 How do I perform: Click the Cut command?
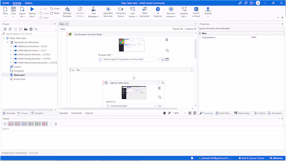pyautogui.click(x=44, y=9)
